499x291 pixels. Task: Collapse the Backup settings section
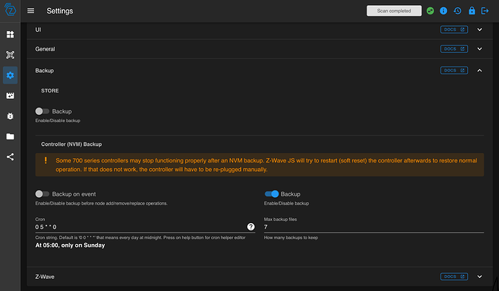tap(479, 71)
